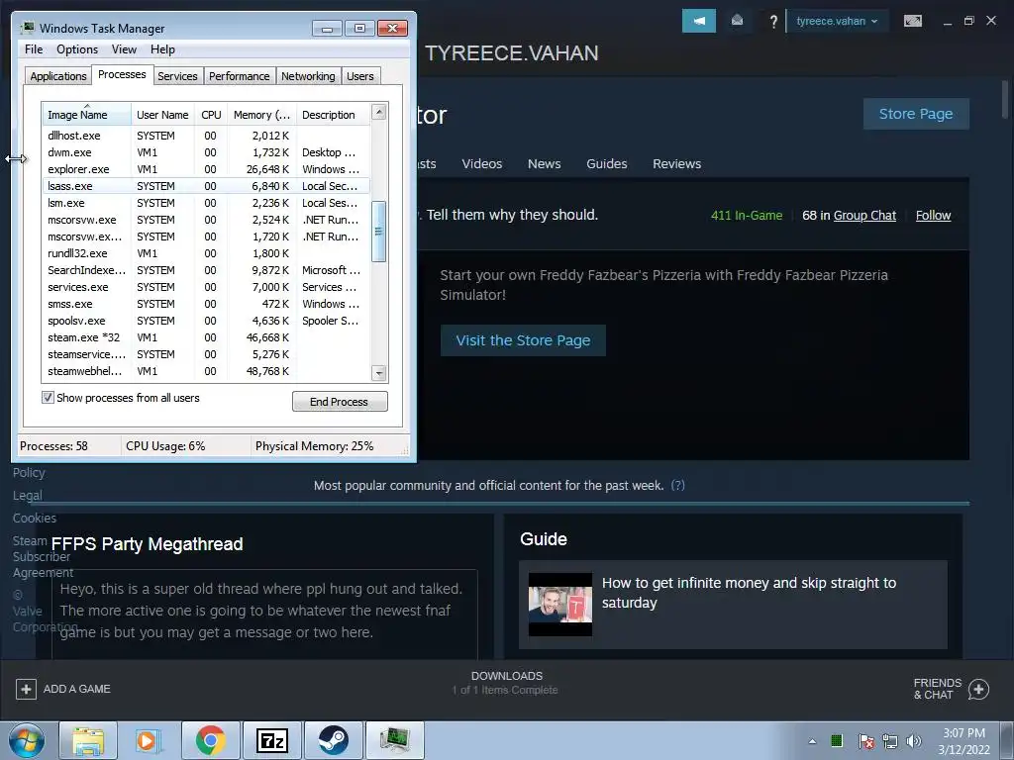Open Windows Explorer from the taskbar
This screenshot has height=760, width=1014.
tap(88, 740)
